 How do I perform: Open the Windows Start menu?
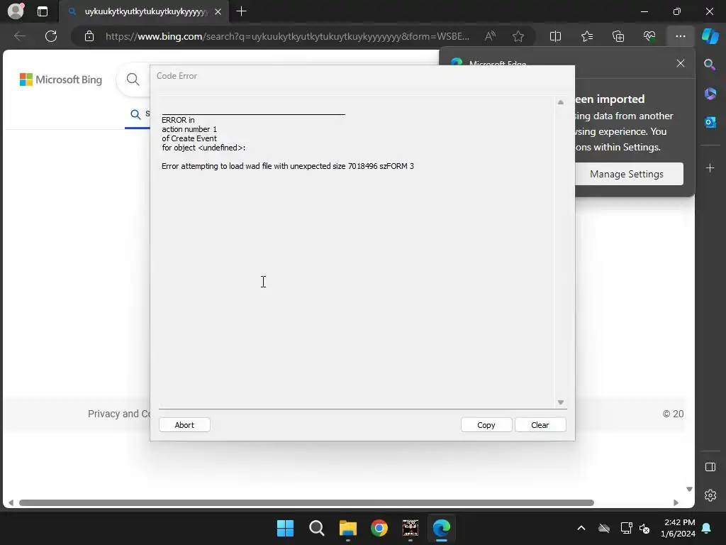pyautogui.click(x=285, y=528)
